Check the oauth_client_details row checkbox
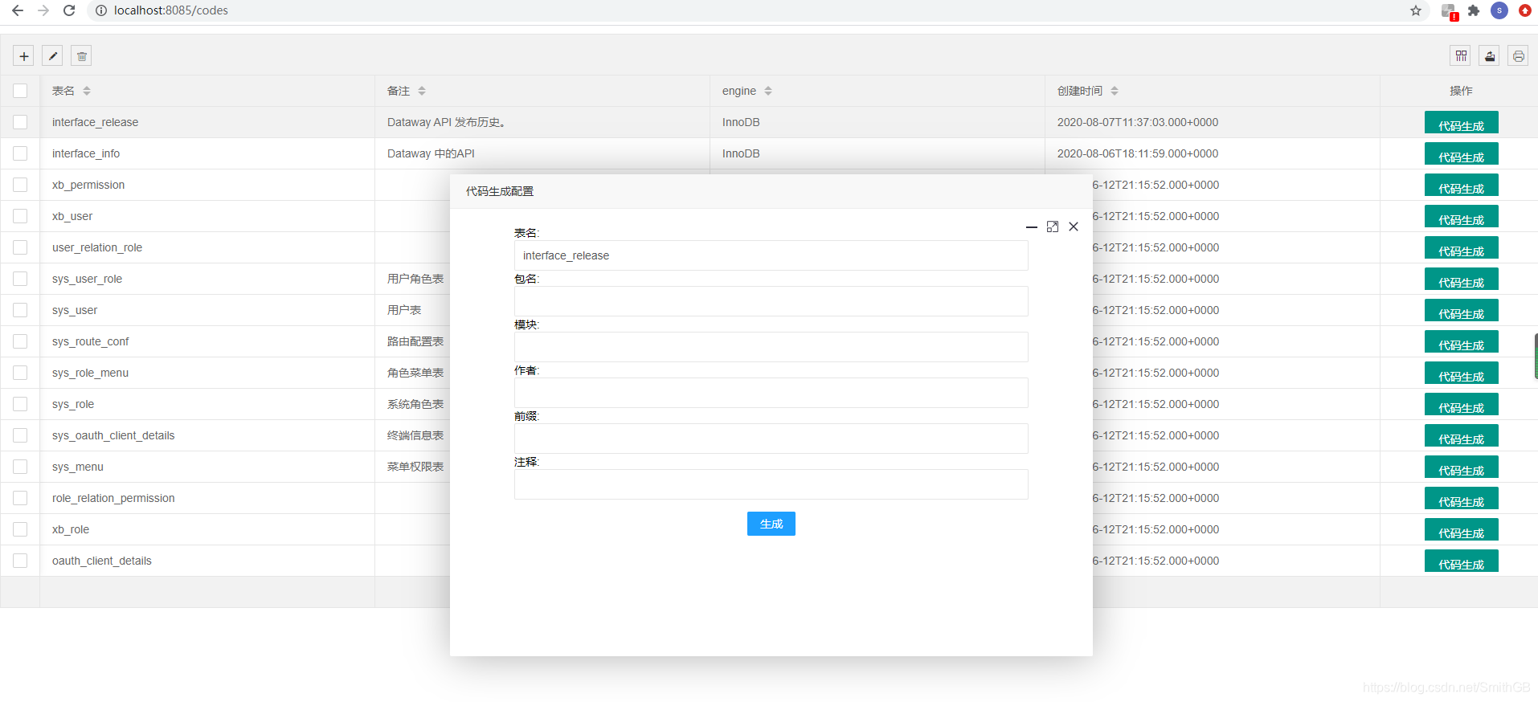Viewport: 1538px width, 702px height. (x=20, y=561)
